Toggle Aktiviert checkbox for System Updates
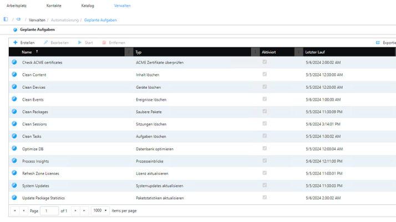The width and height of the screenshot is (396, 222). click(265, 185)
